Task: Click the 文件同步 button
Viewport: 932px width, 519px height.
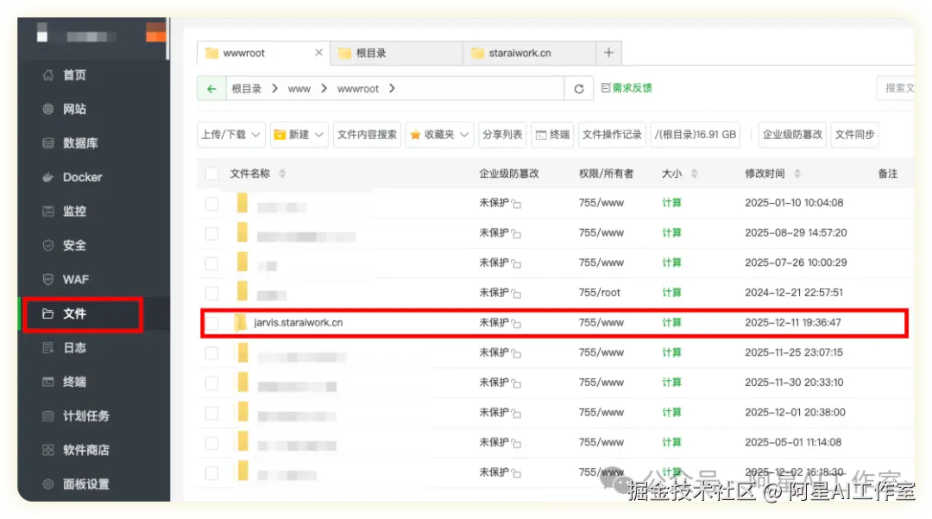Action: (x=854, y=135)
